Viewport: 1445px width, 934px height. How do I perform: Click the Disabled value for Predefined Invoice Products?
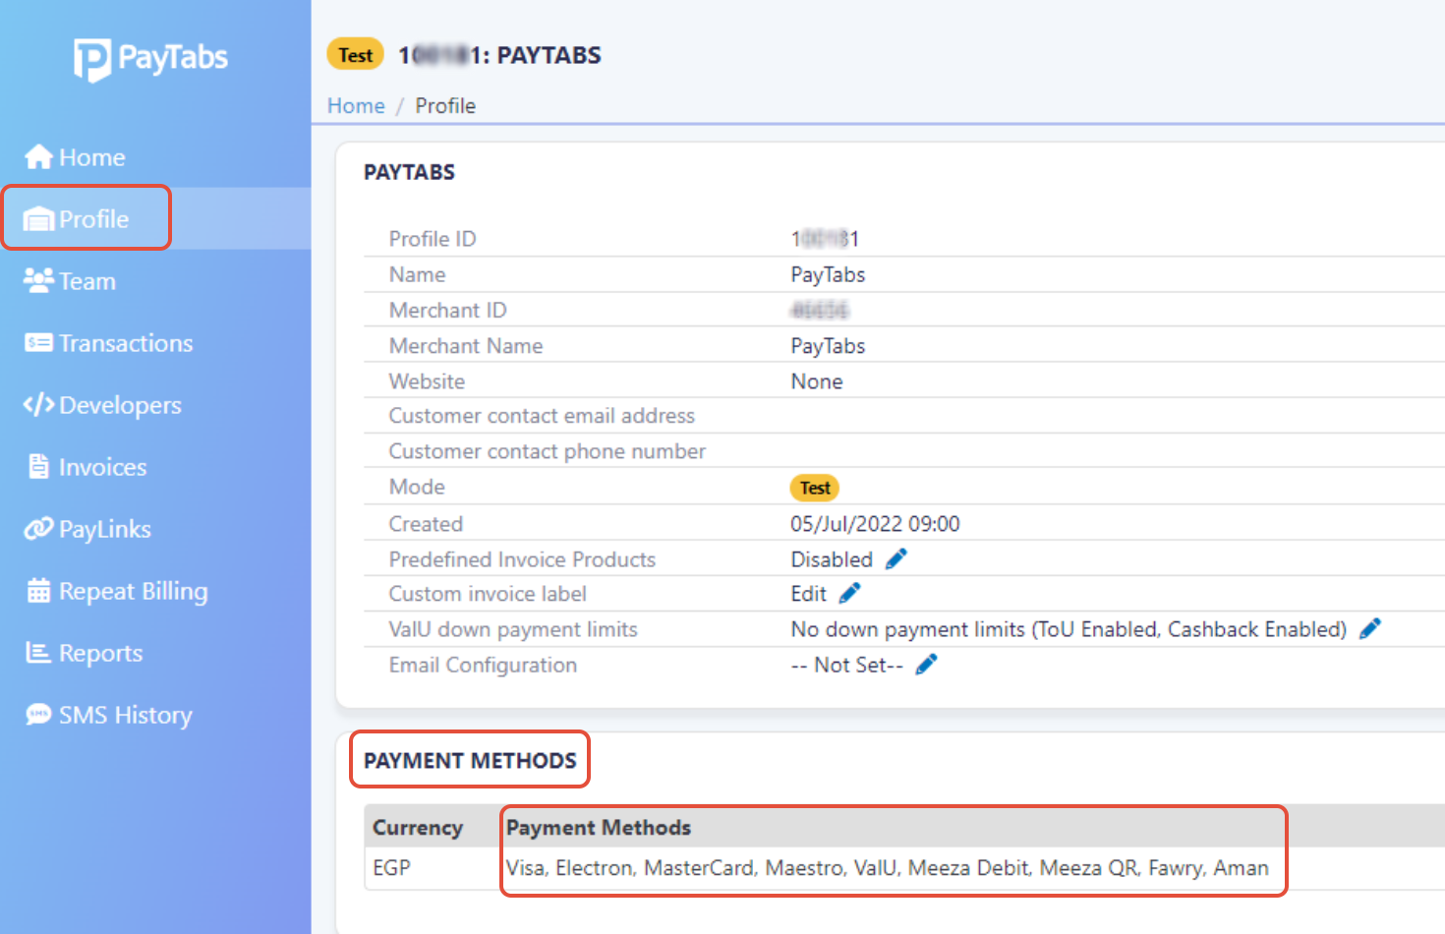[832, 559]
